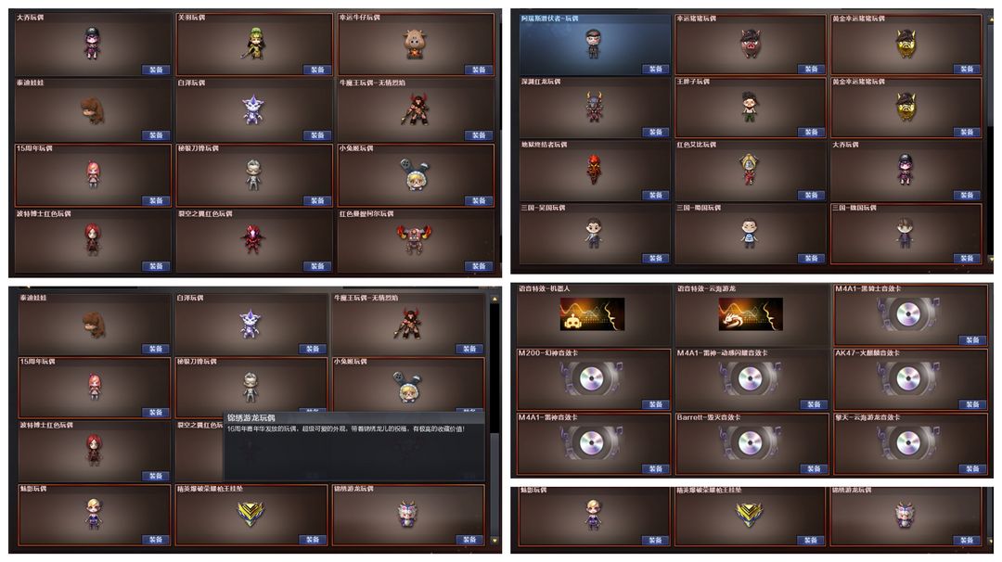Select the 红色艾比玩偶 doll icon

pyautogui.click(x=749, y=169)
